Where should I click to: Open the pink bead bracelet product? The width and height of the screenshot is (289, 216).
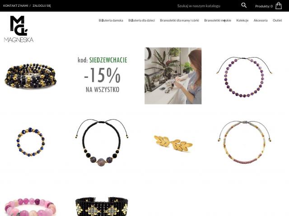point(30,207)
